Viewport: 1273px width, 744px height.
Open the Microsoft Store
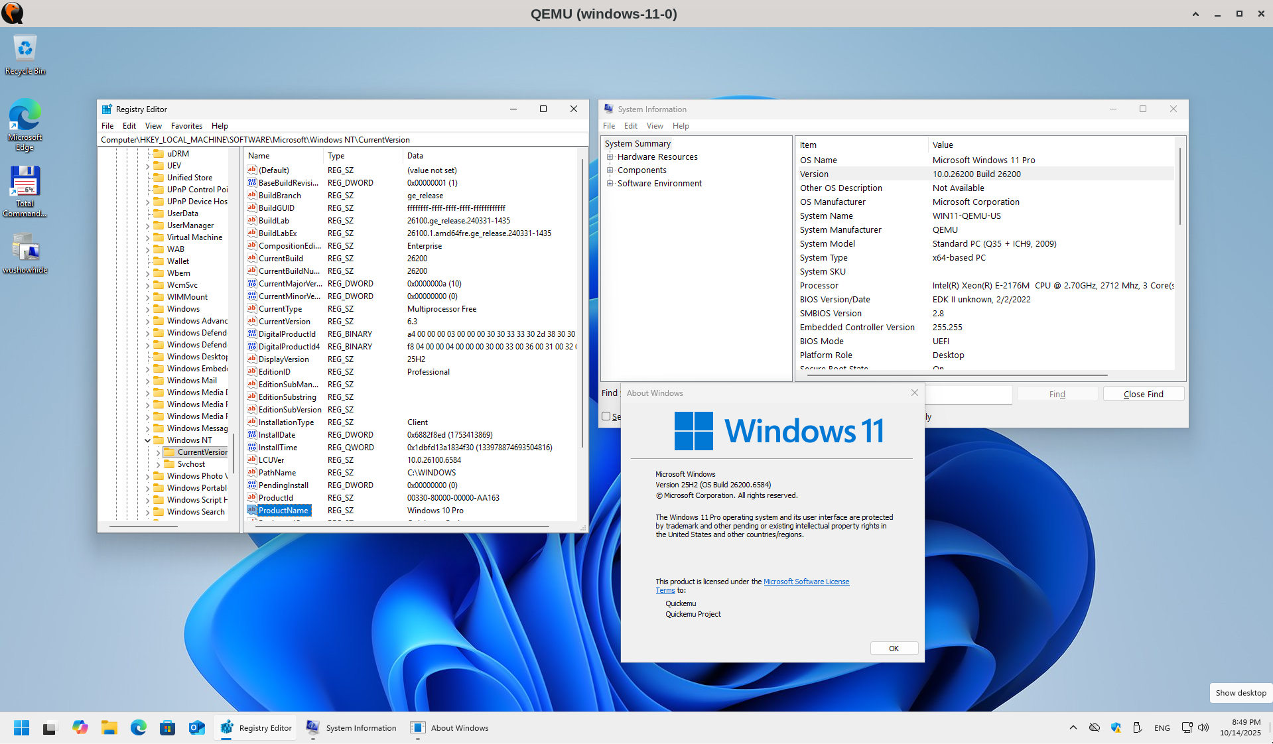click(167, 727)
